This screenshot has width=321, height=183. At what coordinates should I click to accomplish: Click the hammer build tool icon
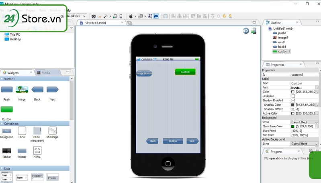pos(105,16)
